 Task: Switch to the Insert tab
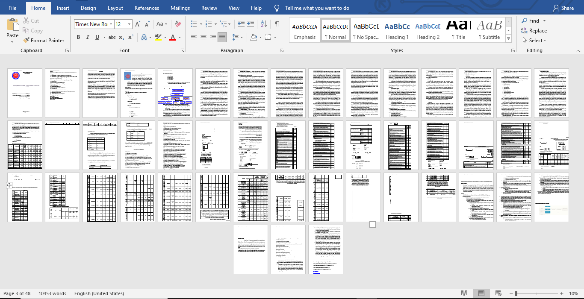click(x=63, y=8)
